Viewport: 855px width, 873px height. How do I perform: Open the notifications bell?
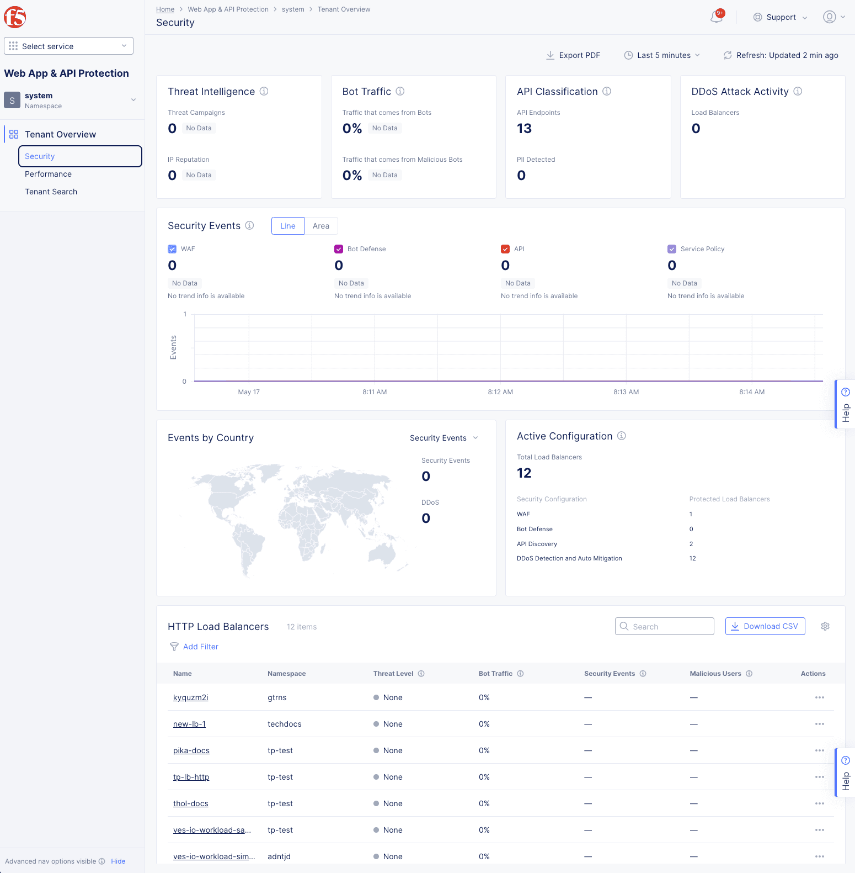[717, 17]
